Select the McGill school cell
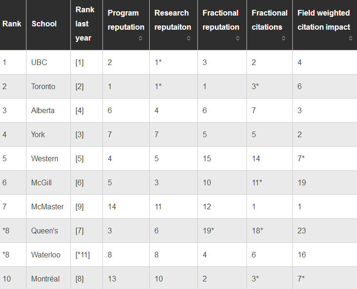Image resolution: width=357 pixels, height=289 pixels. (x=42, y=182)
